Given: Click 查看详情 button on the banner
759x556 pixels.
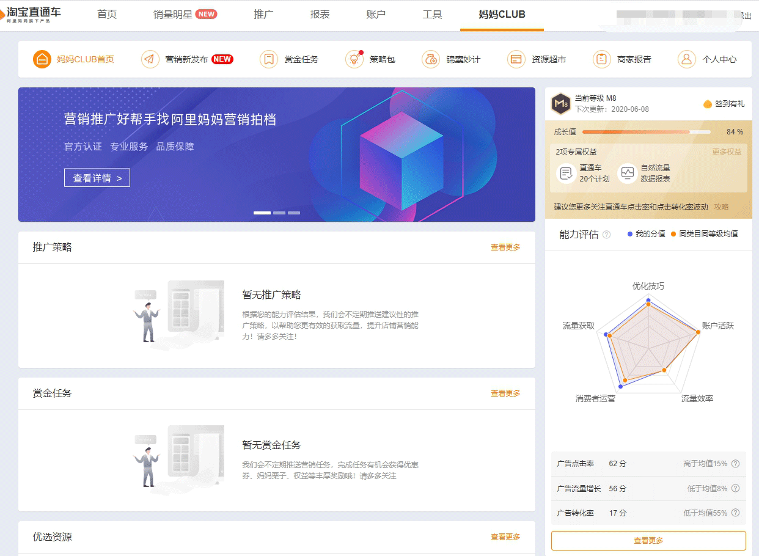Looking at the screenshot, I should [x=97, y=178].
